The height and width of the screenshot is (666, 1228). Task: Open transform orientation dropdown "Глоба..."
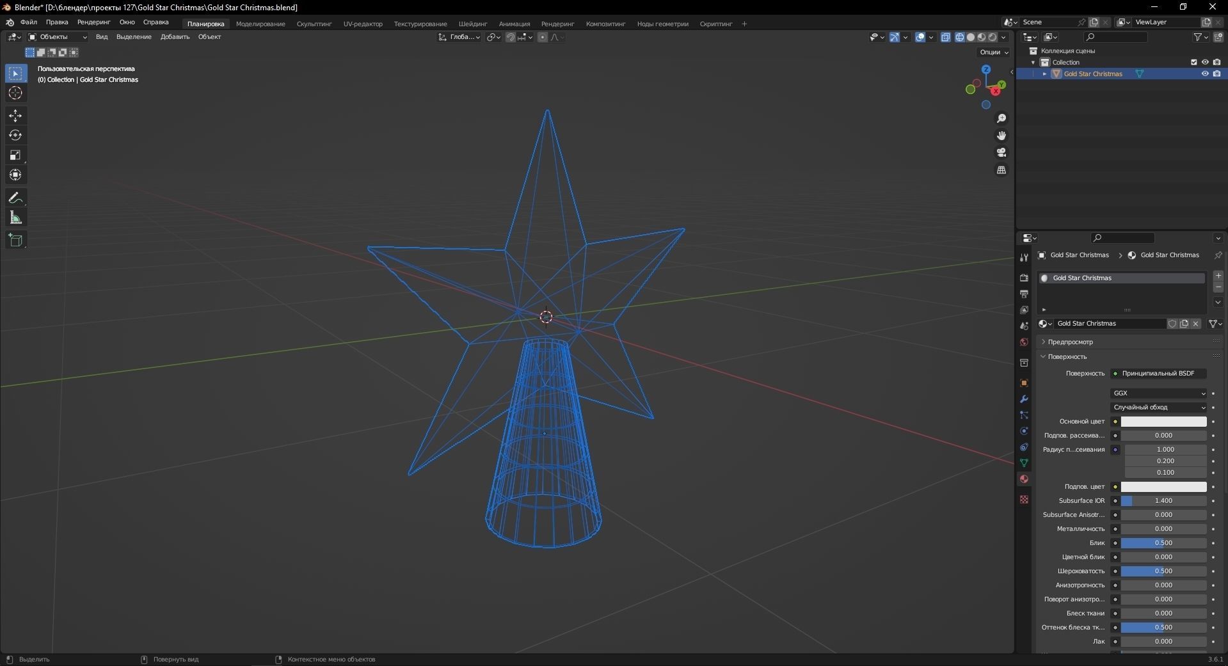(x=459, y=37)
